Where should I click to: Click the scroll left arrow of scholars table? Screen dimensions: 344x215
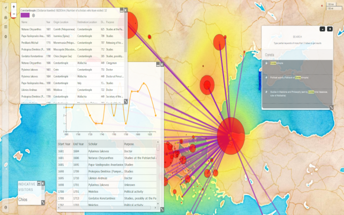click(x=59, y=208)
